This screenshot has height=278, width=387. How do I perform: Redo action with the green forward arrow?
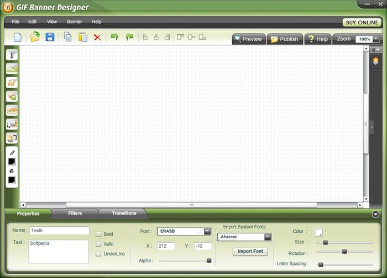tap(129, 37)
